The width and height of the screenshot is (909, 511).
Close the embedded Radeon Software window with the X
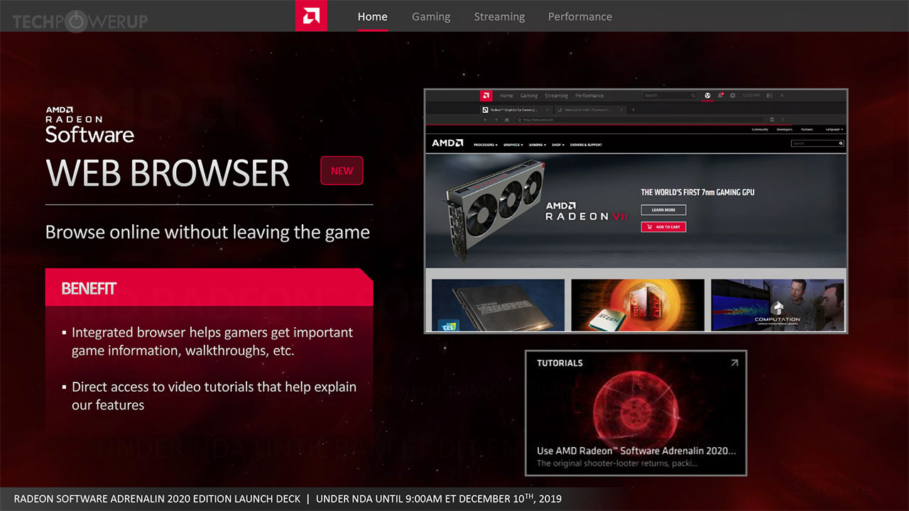click(x=782, y=95)
